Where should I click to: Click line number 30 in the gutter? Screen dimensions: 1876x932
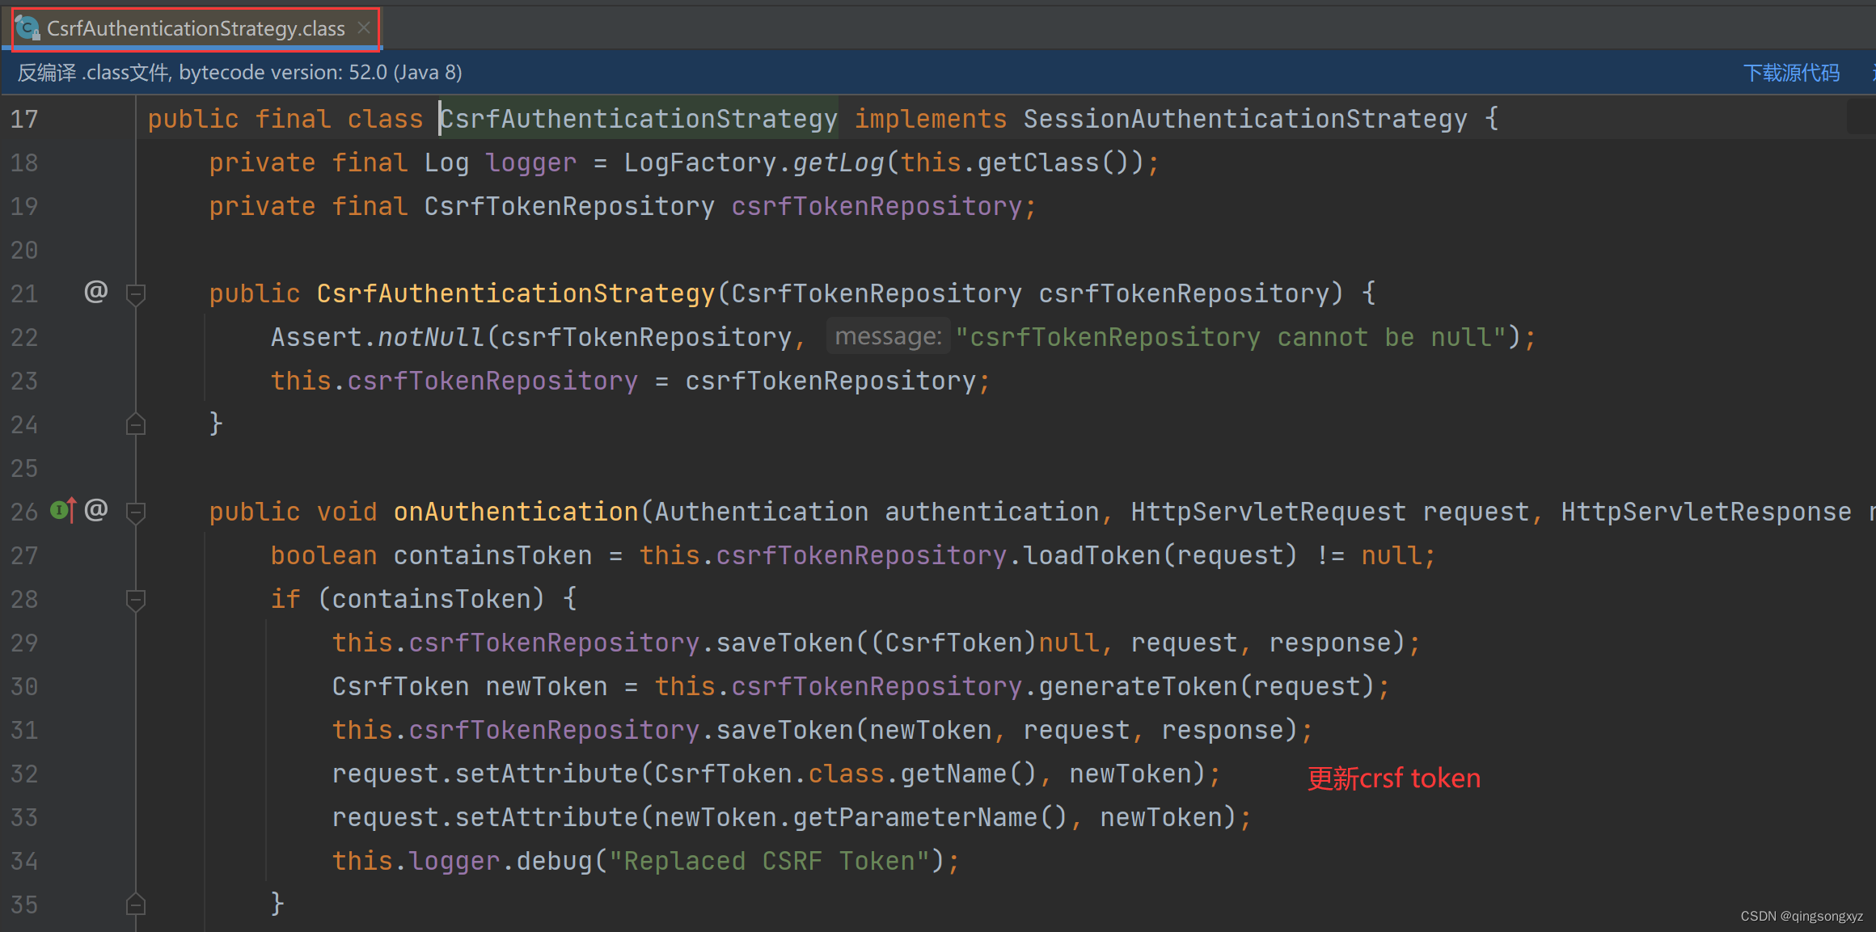[x=24, y=687]
